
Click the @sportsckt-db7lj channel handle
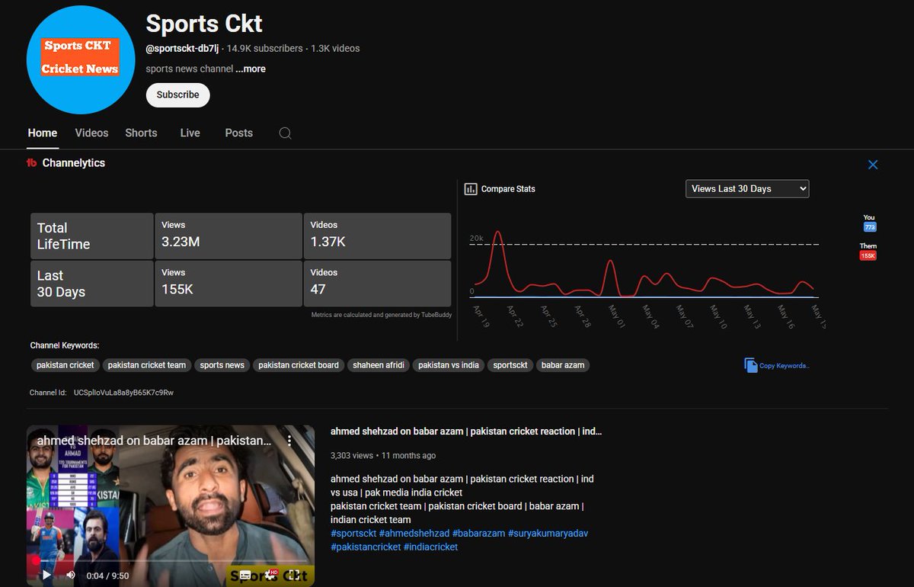click(182, 48)
